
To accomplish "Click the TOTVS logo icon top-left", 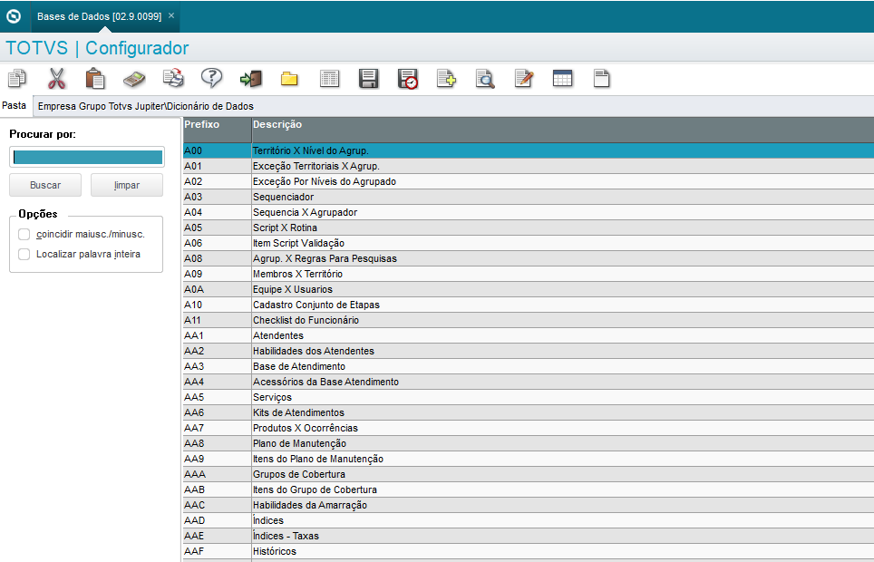I will click(x=14, y=16).
